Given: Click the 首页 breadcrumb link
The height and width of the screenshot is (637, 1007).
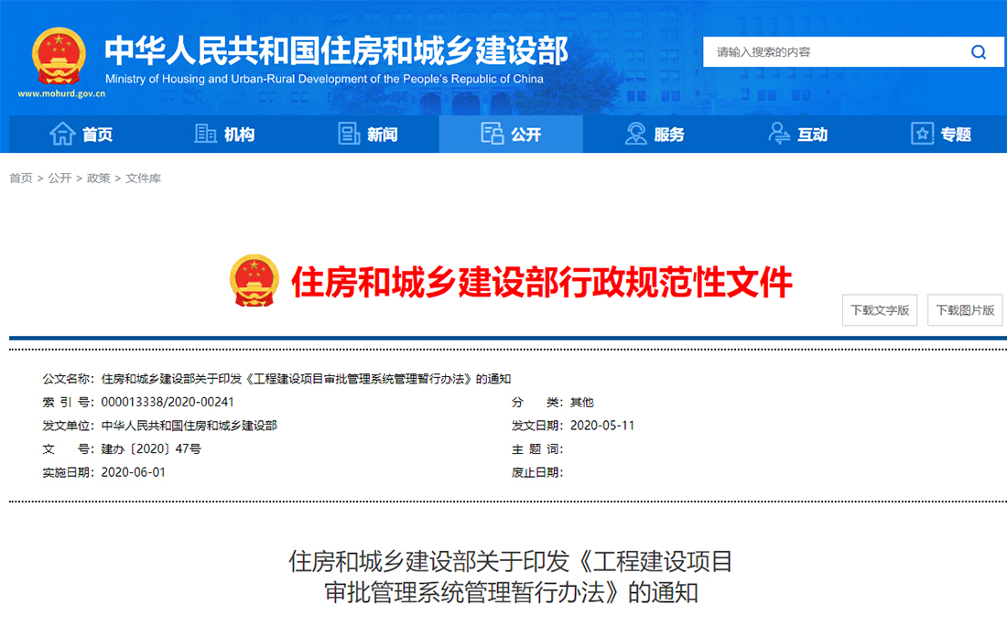Looking at the screenshot, I should click(x=20, y=178).
